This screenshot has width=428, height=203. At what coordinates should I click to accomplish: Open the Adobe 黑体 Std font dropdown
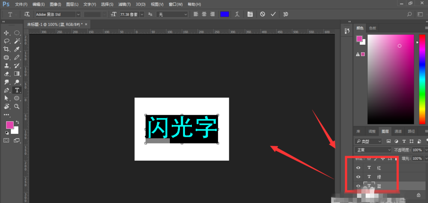(79, 15)
